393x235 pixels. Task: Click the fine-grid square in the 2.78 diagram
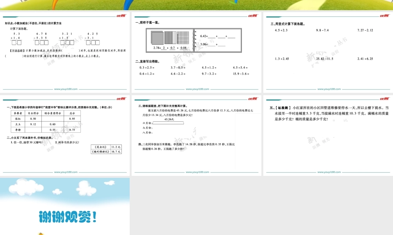click(183, 38)
